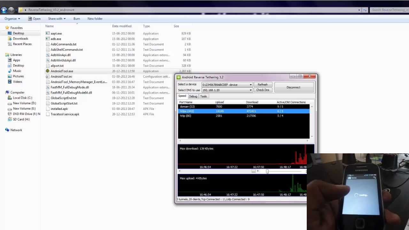This screenshot has height=230, width=409.
Task: Click the Burn toolbar item
Action: 77,19
